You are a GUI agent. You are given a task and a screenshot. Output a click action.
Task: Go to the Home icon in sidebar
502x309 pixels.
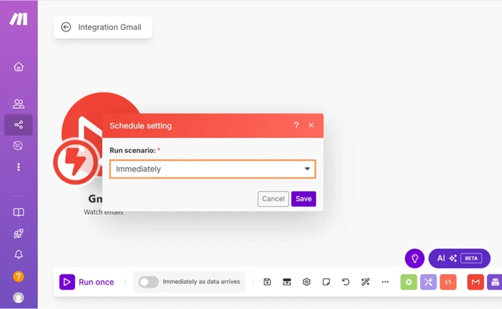(x=18, y=66)
